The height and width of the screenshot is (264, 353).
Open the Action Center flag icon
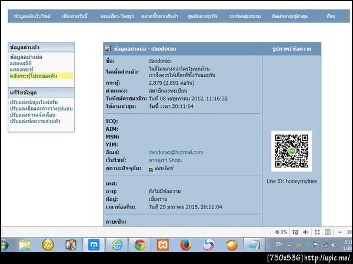(x=316, y=245)
